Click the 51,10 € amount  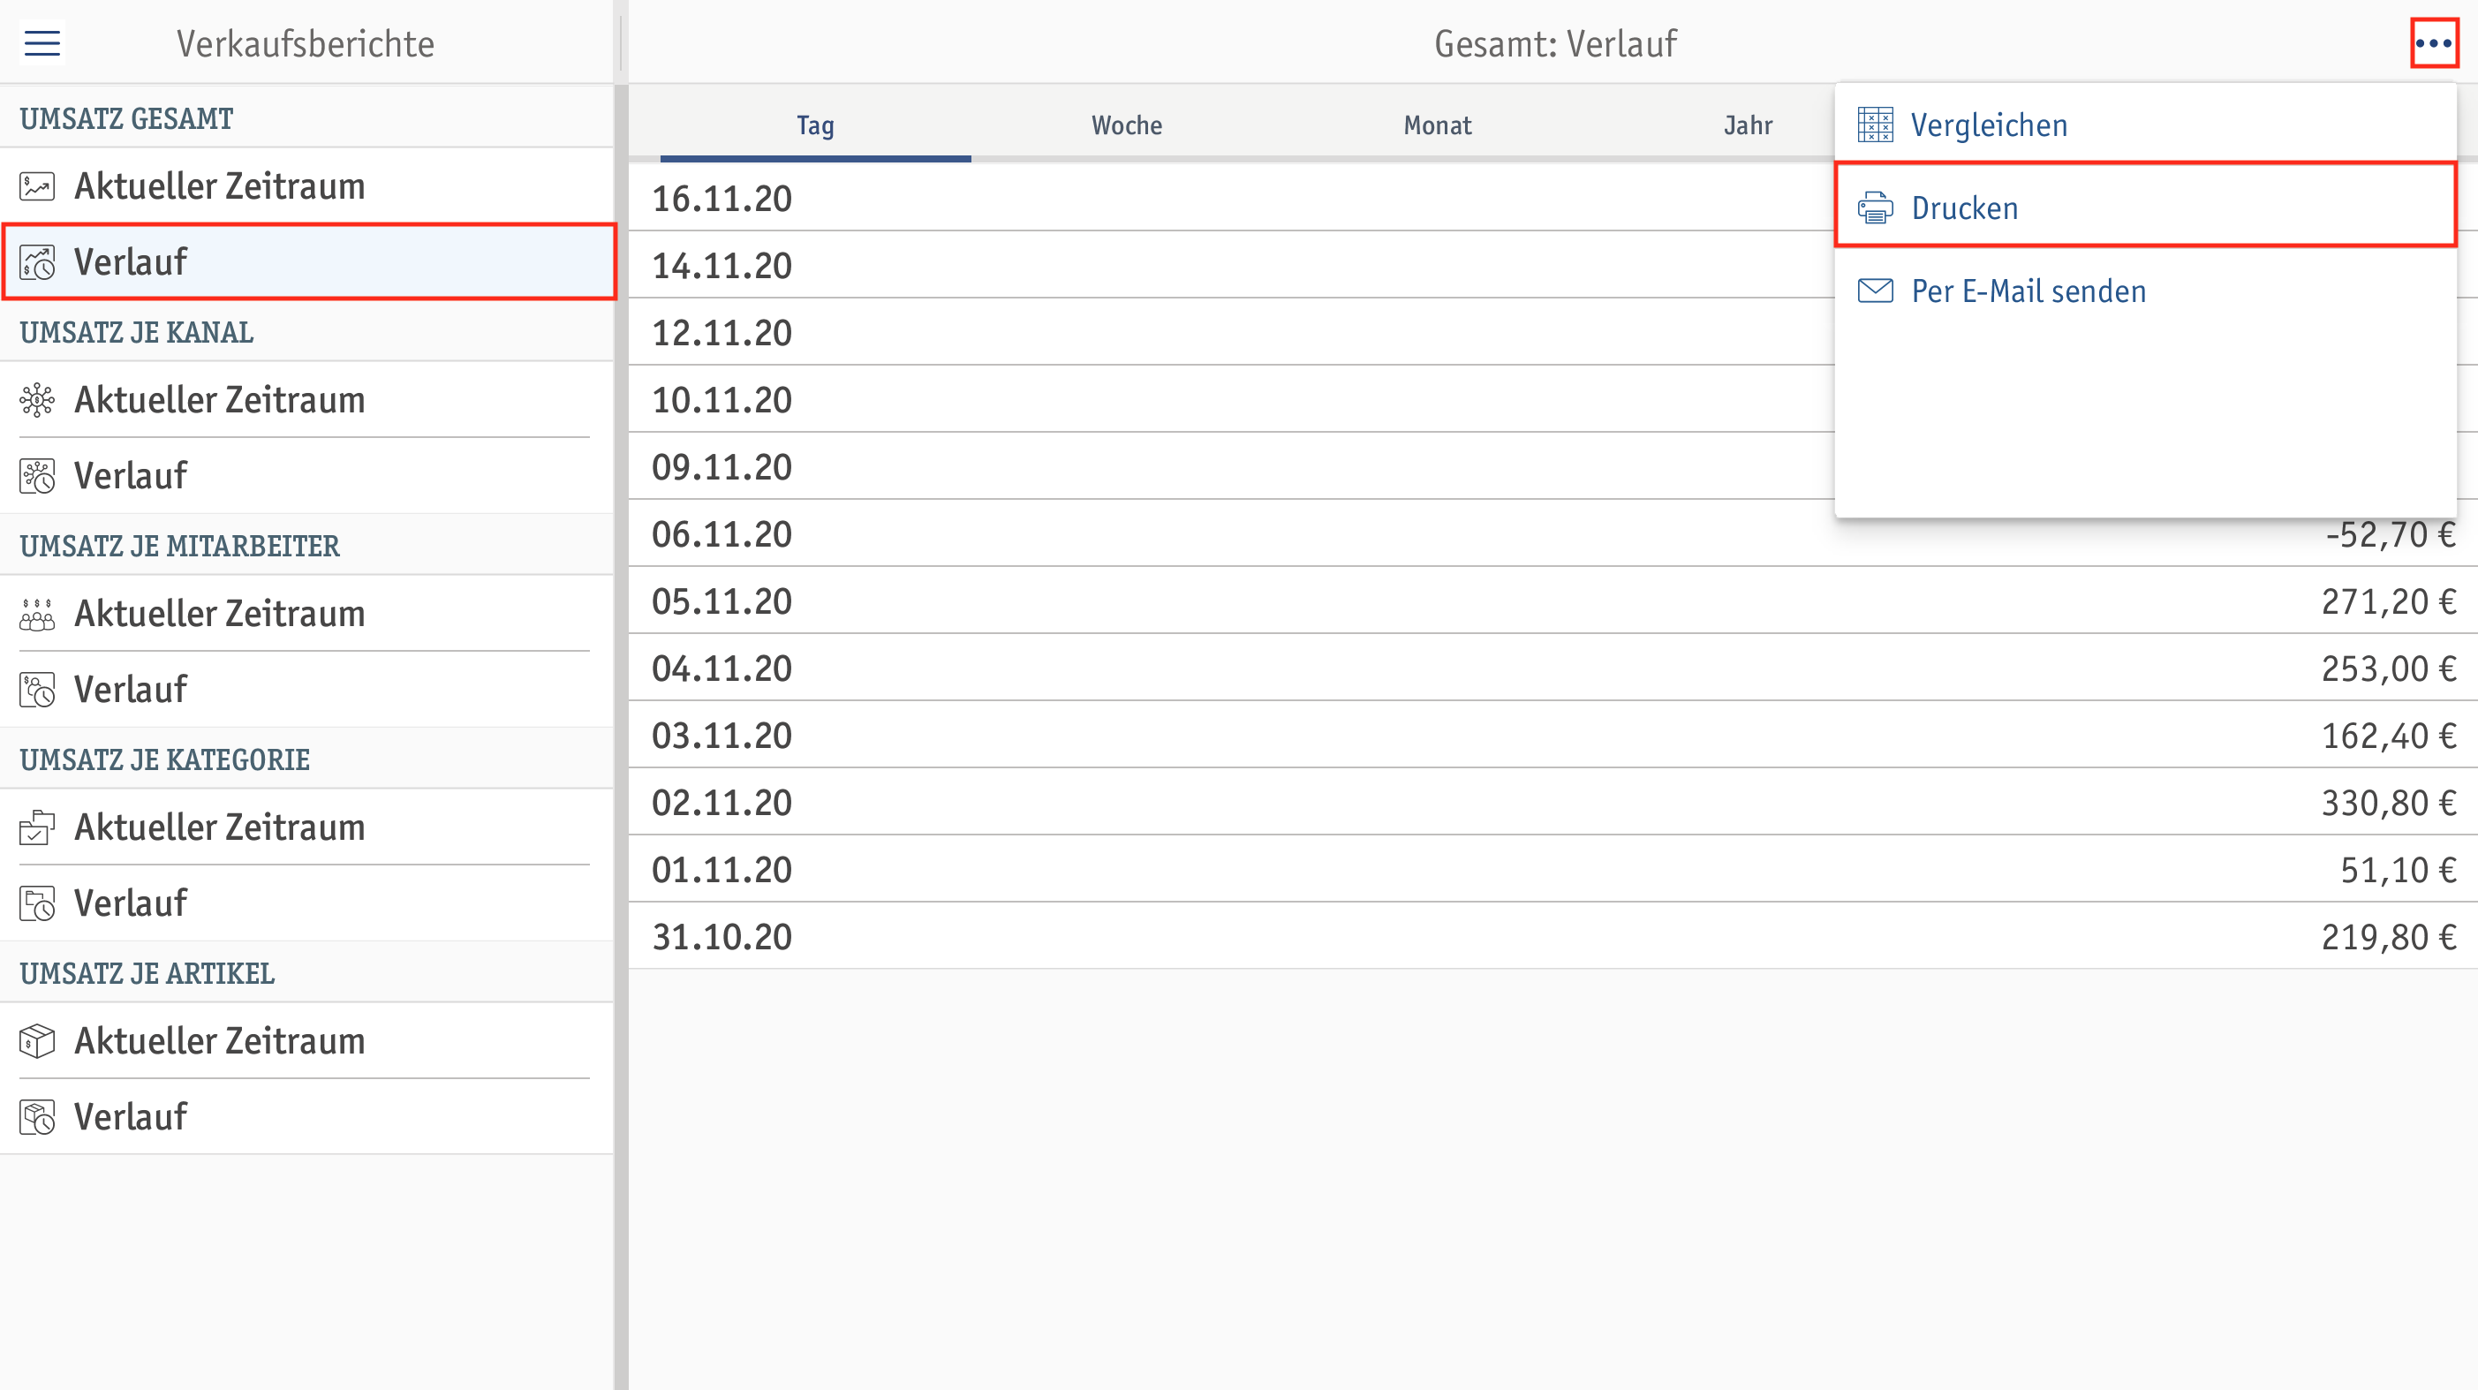point(2399,870)
